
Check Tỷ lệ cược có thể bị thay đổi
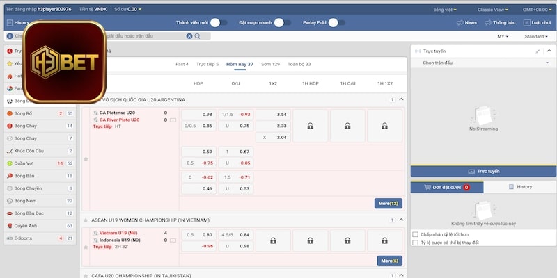coord(415,243)
